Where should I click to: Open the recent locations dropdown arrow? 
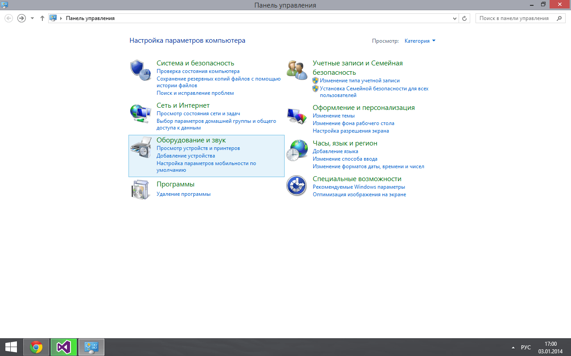coord(32,18)
